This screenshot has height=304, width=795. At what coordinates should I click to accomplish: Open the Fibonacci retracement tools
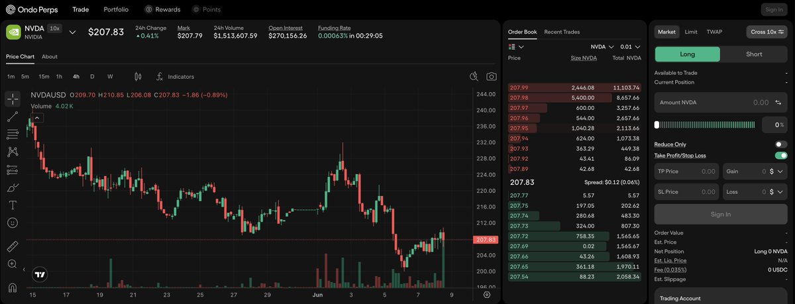point(13,134)
